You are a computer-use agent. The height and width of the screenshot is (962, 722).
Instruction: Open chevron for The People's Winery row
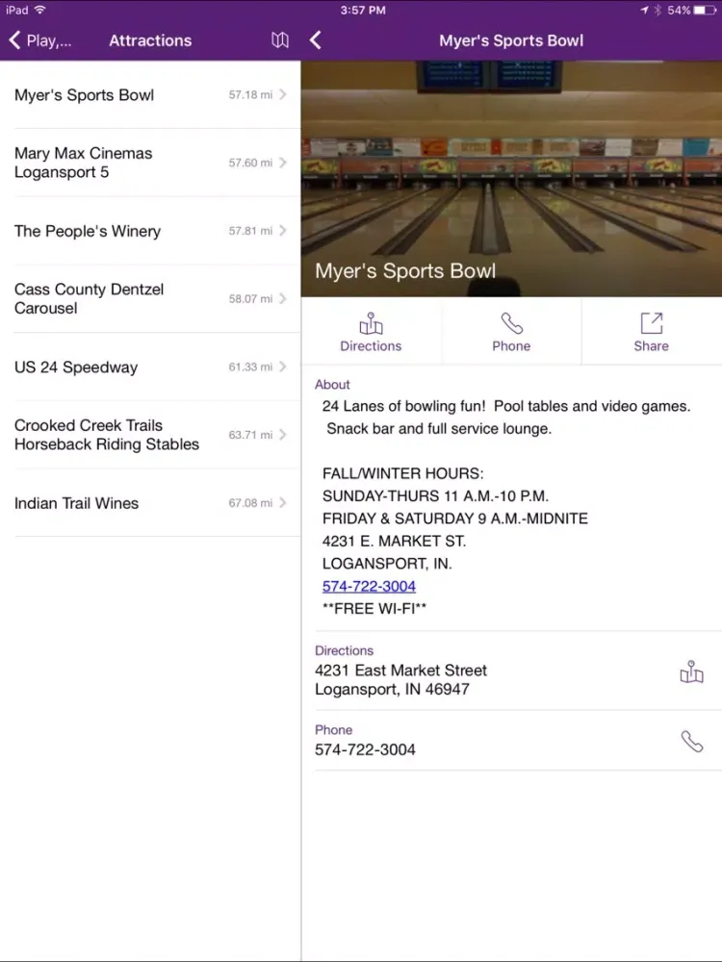pyautogui.click(x=282, y=231)
